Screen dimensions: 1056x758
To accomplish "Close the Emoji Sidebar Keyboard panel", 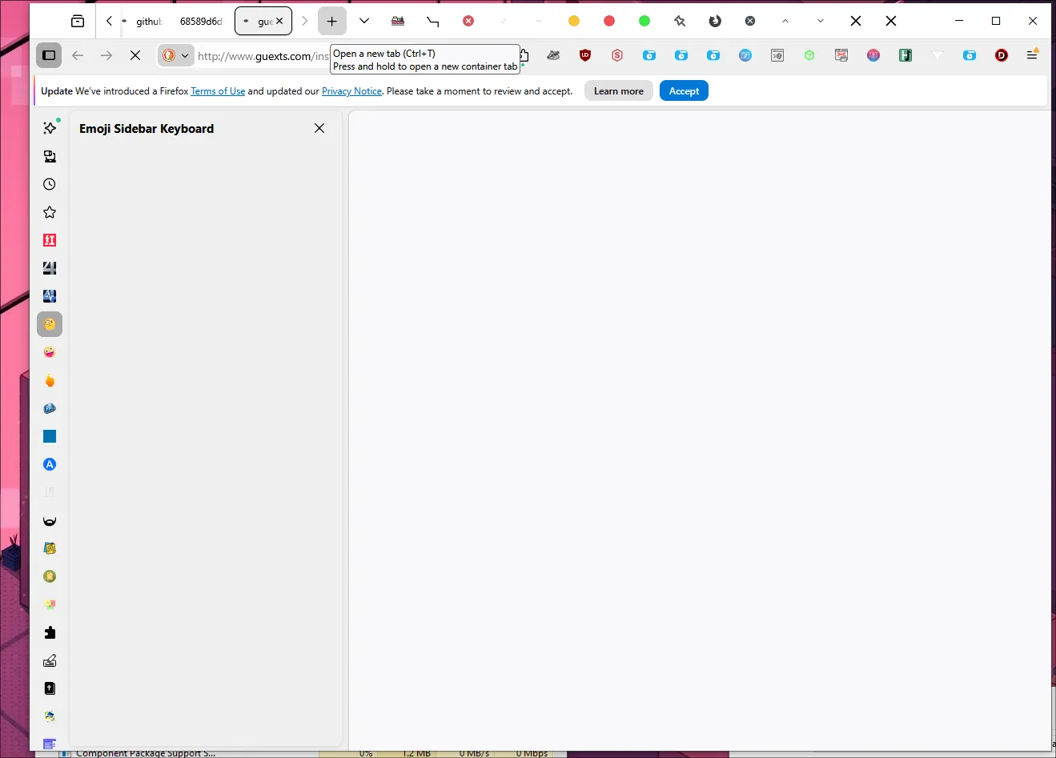I will click(x=319, y=128).
